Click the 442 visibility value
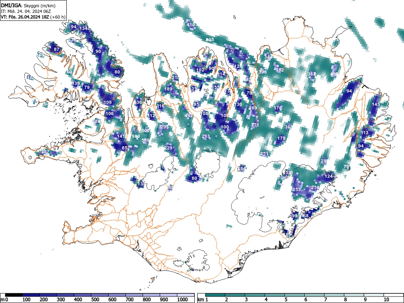404x303 pixels. point(189,116)
